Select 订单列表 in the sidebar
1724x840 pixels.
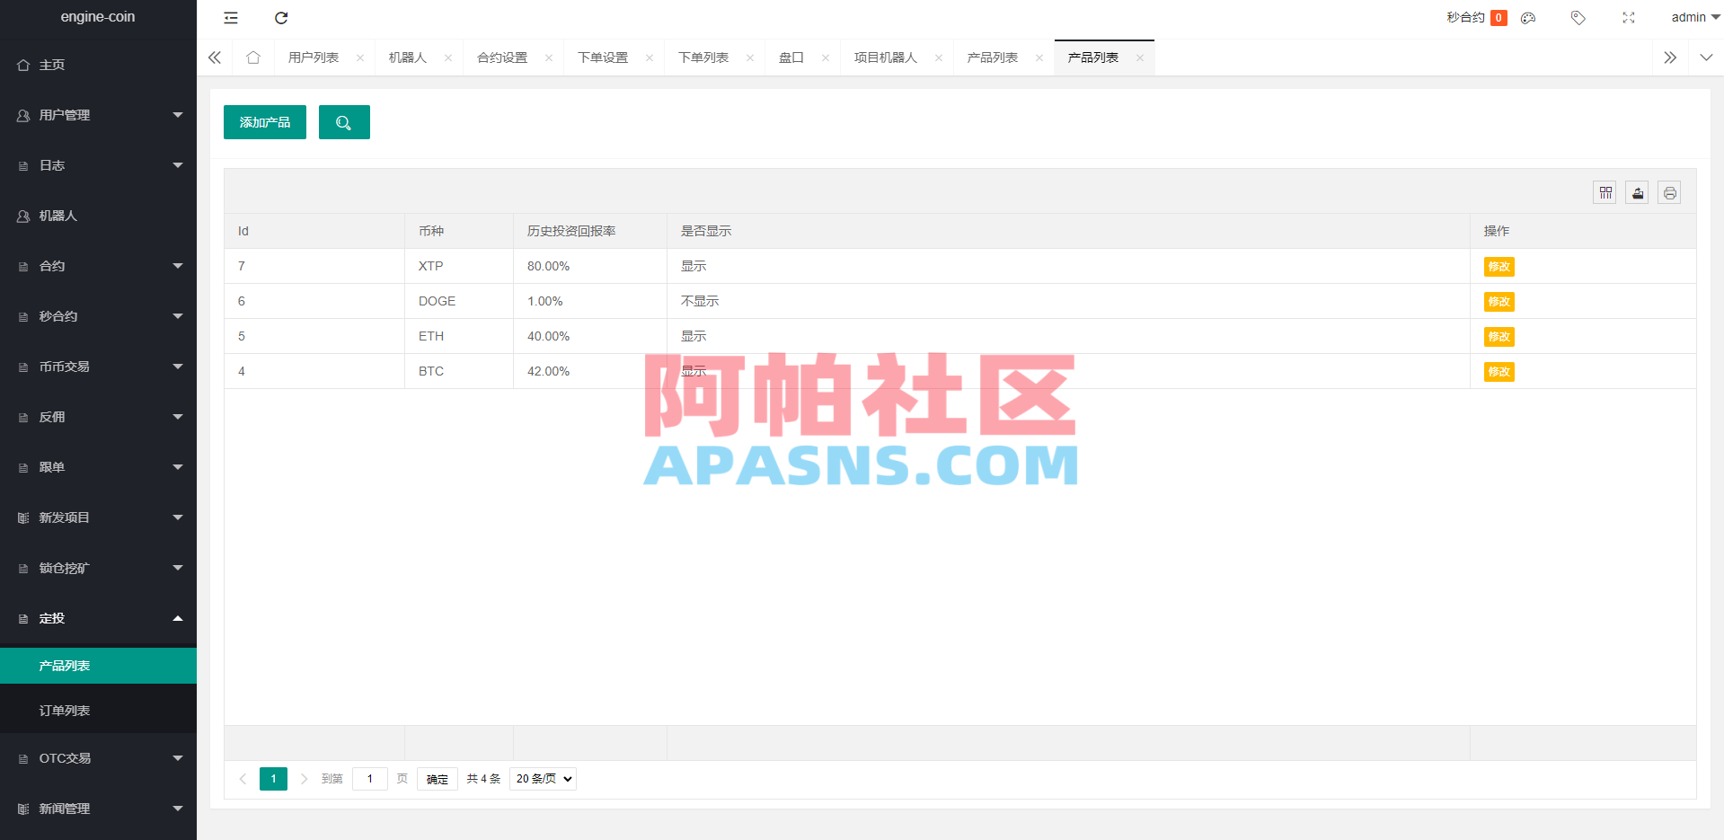tap(64, 710)
